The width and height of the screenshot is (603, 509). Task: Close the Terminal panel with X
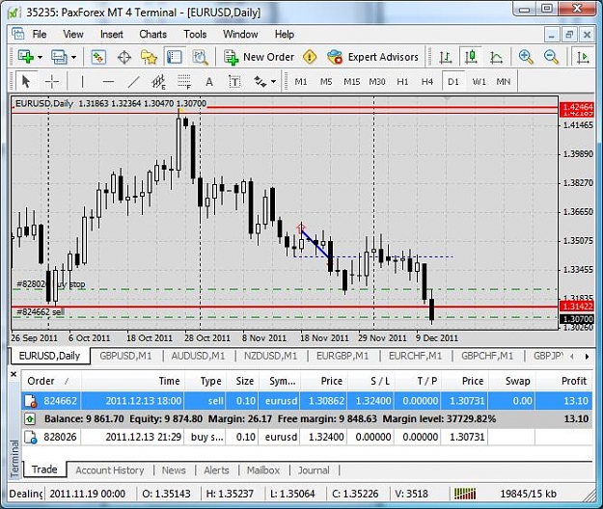pos(14,374)
